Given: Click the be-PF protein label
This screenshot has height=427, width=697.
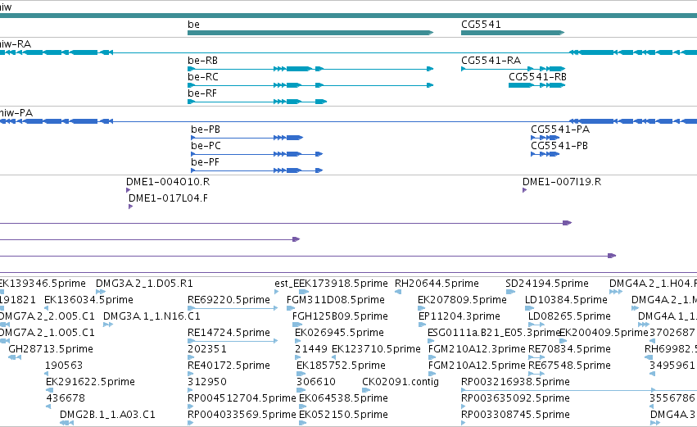Looking at the screenshot, I should pos(205,162).
